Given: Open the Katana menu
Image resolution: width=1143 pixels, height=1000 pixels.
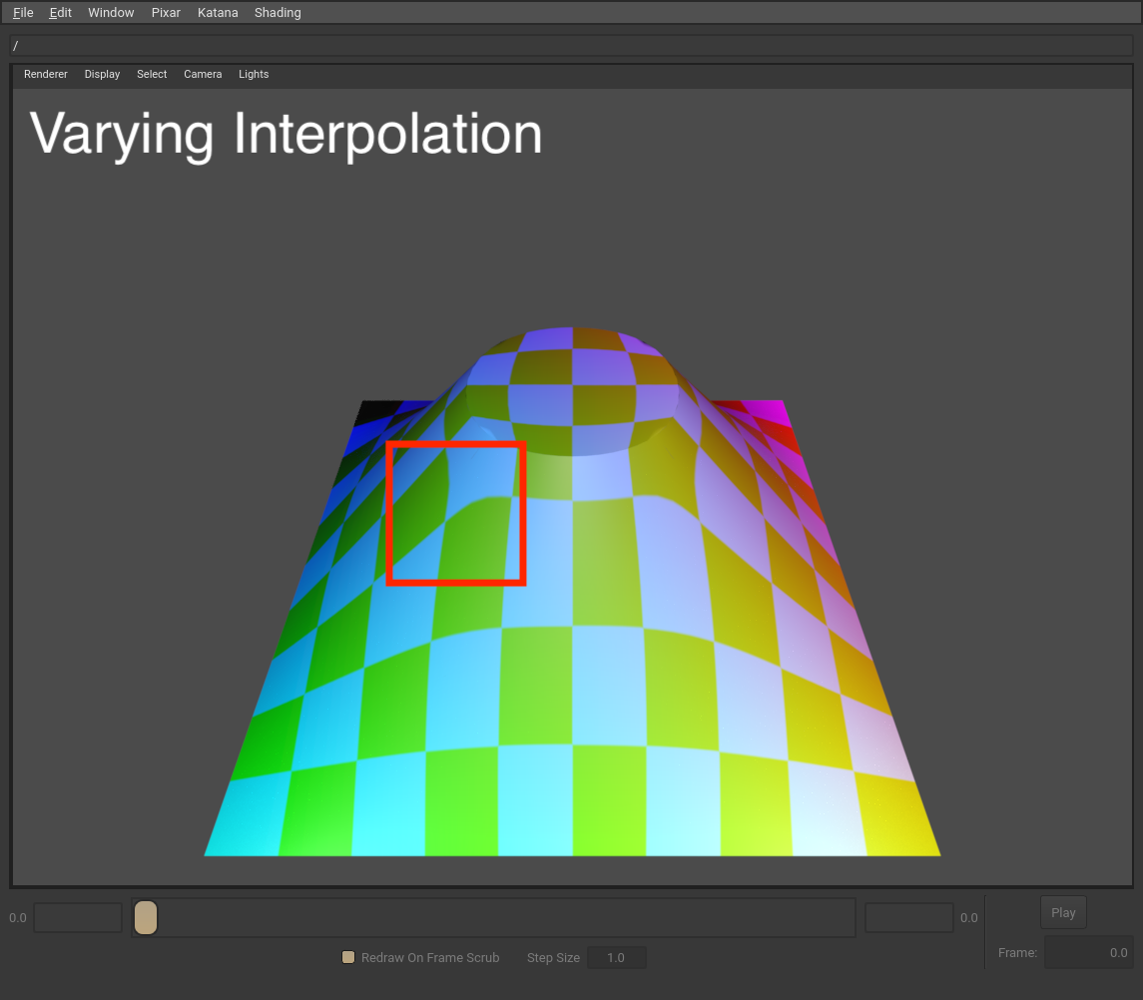Looking at the screenshot, I should [218, 12].
